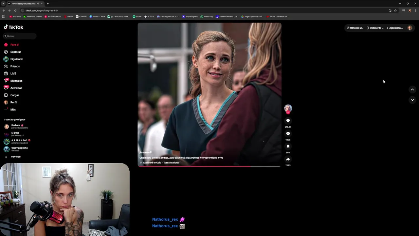
Task: Follow the creator via red plus badge
Action: [x=288, y=112]
